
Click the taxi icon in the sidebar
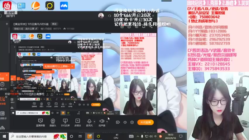(x=2, y=128)
